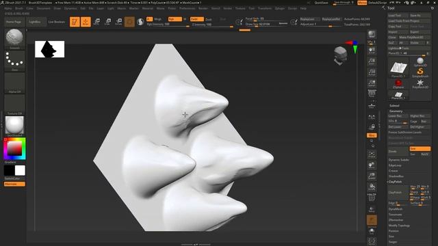Image resolution: width=438 pixels, height=246 pixels.
Task: Click the Rotate view icon in right shelf
Action: [372, 187]
